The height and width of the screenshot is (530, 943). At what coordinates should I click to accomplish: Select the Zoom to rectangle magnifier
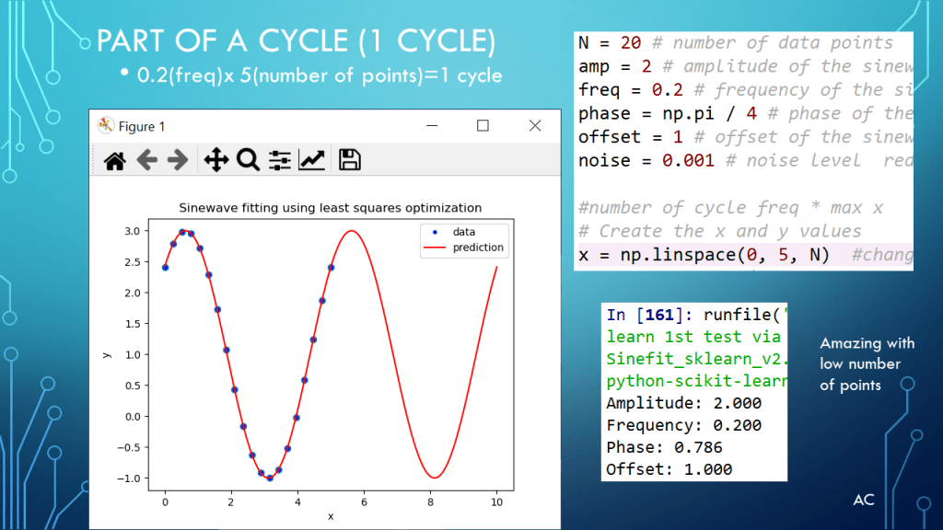(247, 161)
